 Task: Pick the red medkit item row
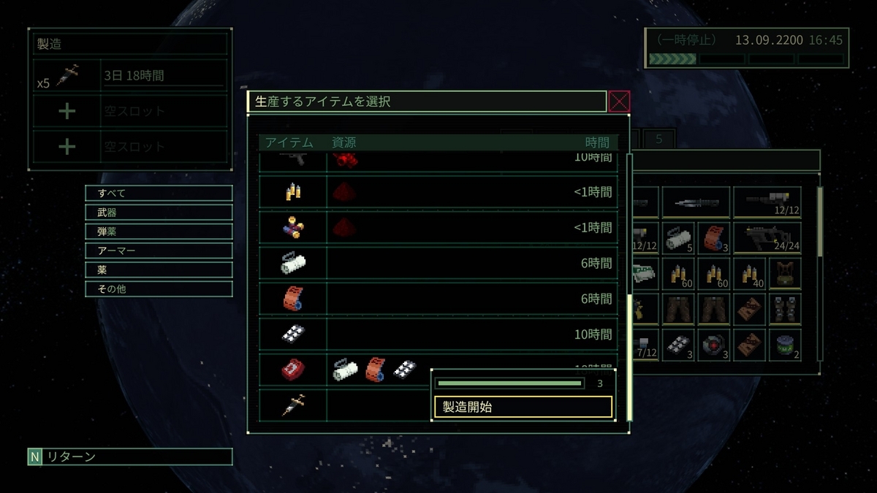(x=345, y=370)
